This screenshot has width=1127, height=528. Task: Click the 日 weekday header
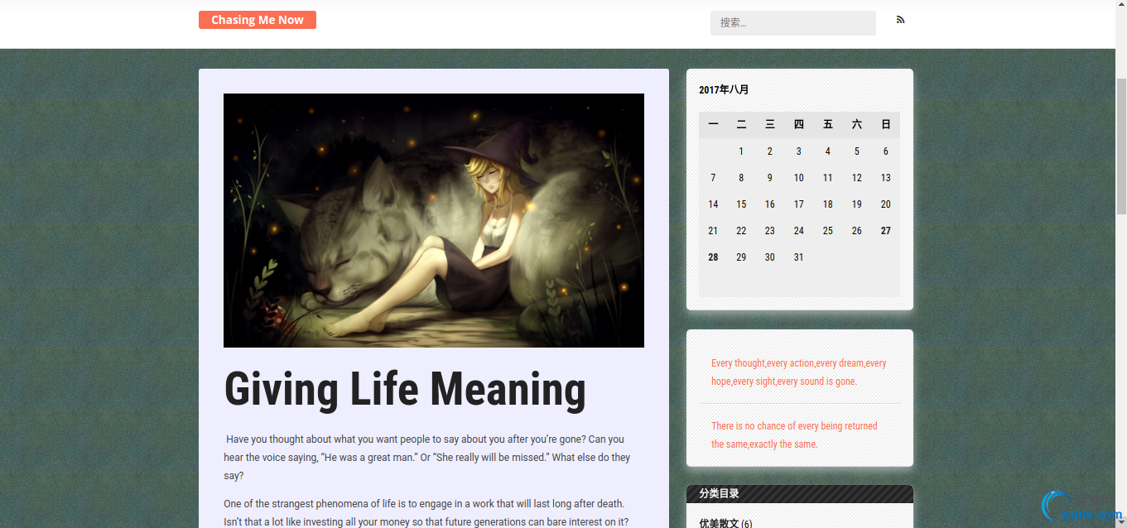tap(885, 125)
